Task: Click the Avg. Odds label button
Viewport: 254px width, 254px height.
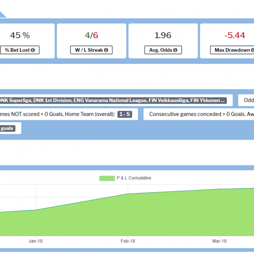Action: click(163, 50)
